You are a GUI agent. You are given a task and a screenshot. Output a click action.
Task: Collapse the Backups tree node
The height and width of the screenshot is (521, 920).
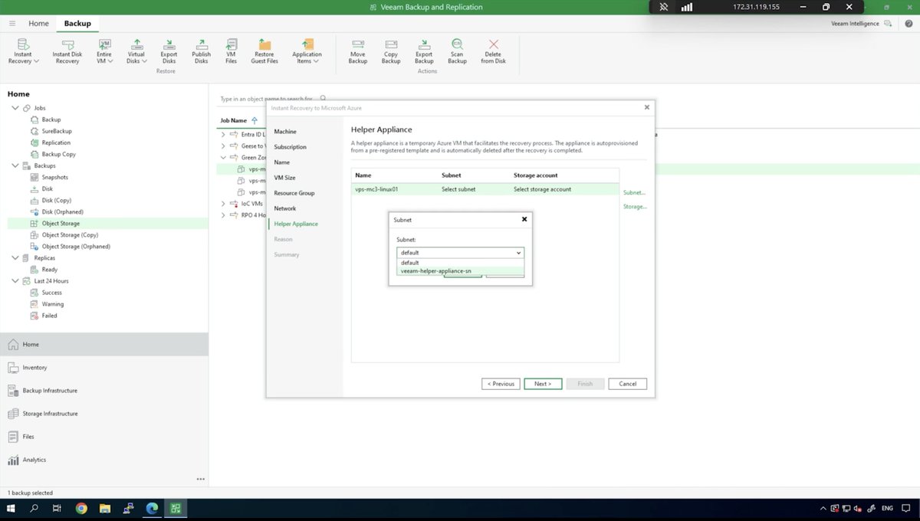[15, 165]
